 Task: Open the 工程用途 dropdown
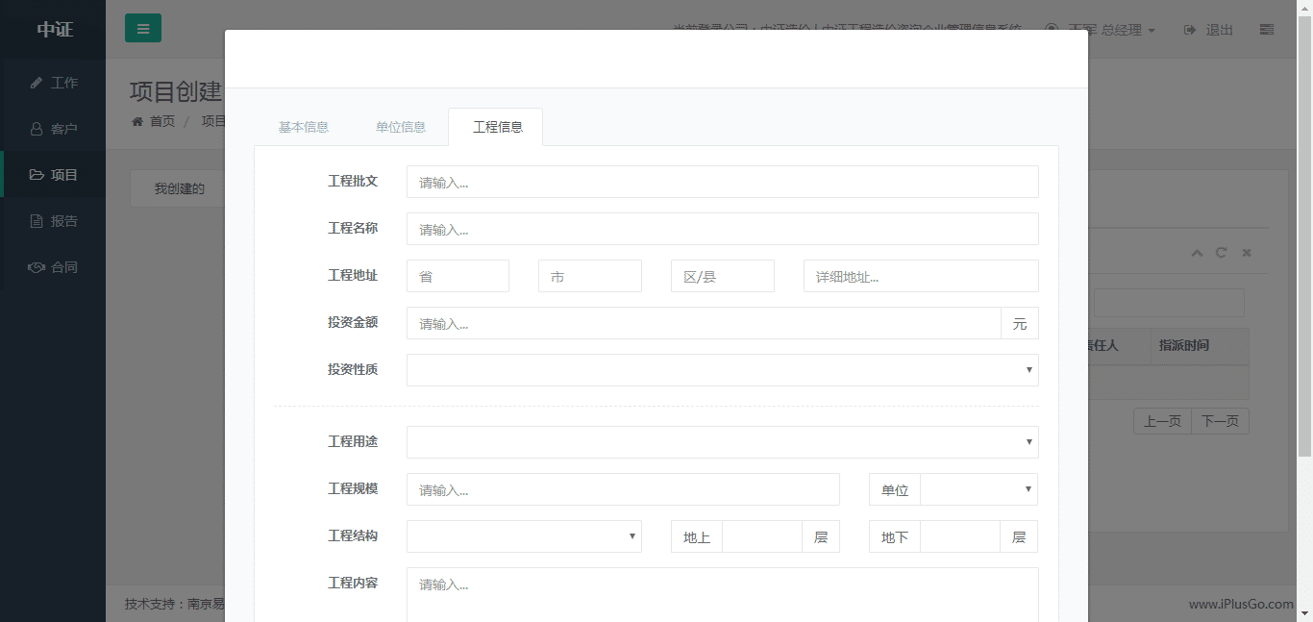(722, 442)
